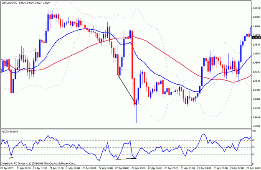Click the 1.4485 price axis label
This screenshot has width=261, height=170.
click(x=256, y=90)
